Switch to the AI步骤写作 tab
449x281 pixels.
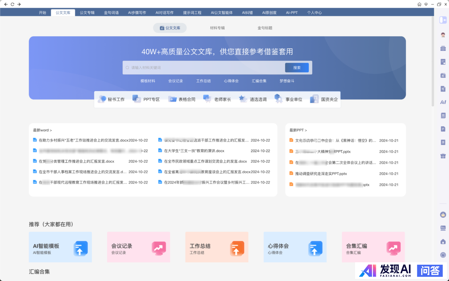(x=137, y=12)
